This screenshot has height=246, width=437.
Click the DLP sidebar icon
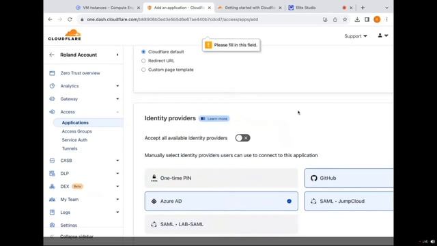(x=52, y=174)
